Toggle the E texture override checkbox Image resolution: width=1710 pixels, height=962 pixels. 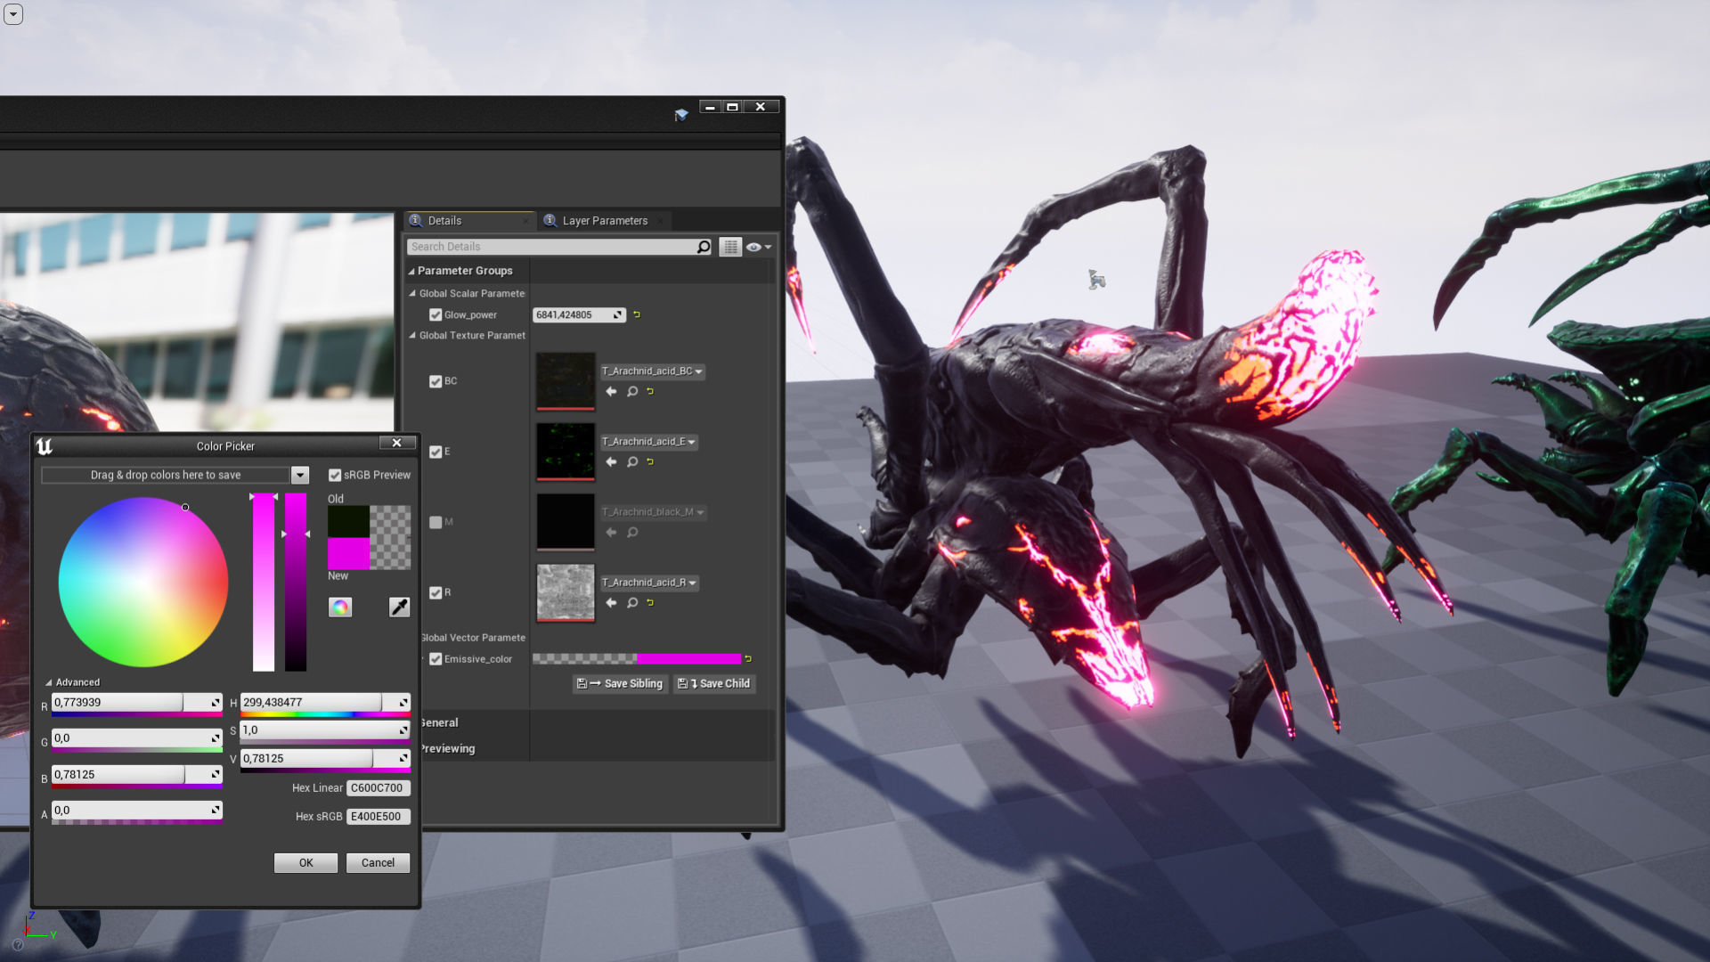click(x=436, y=452)
